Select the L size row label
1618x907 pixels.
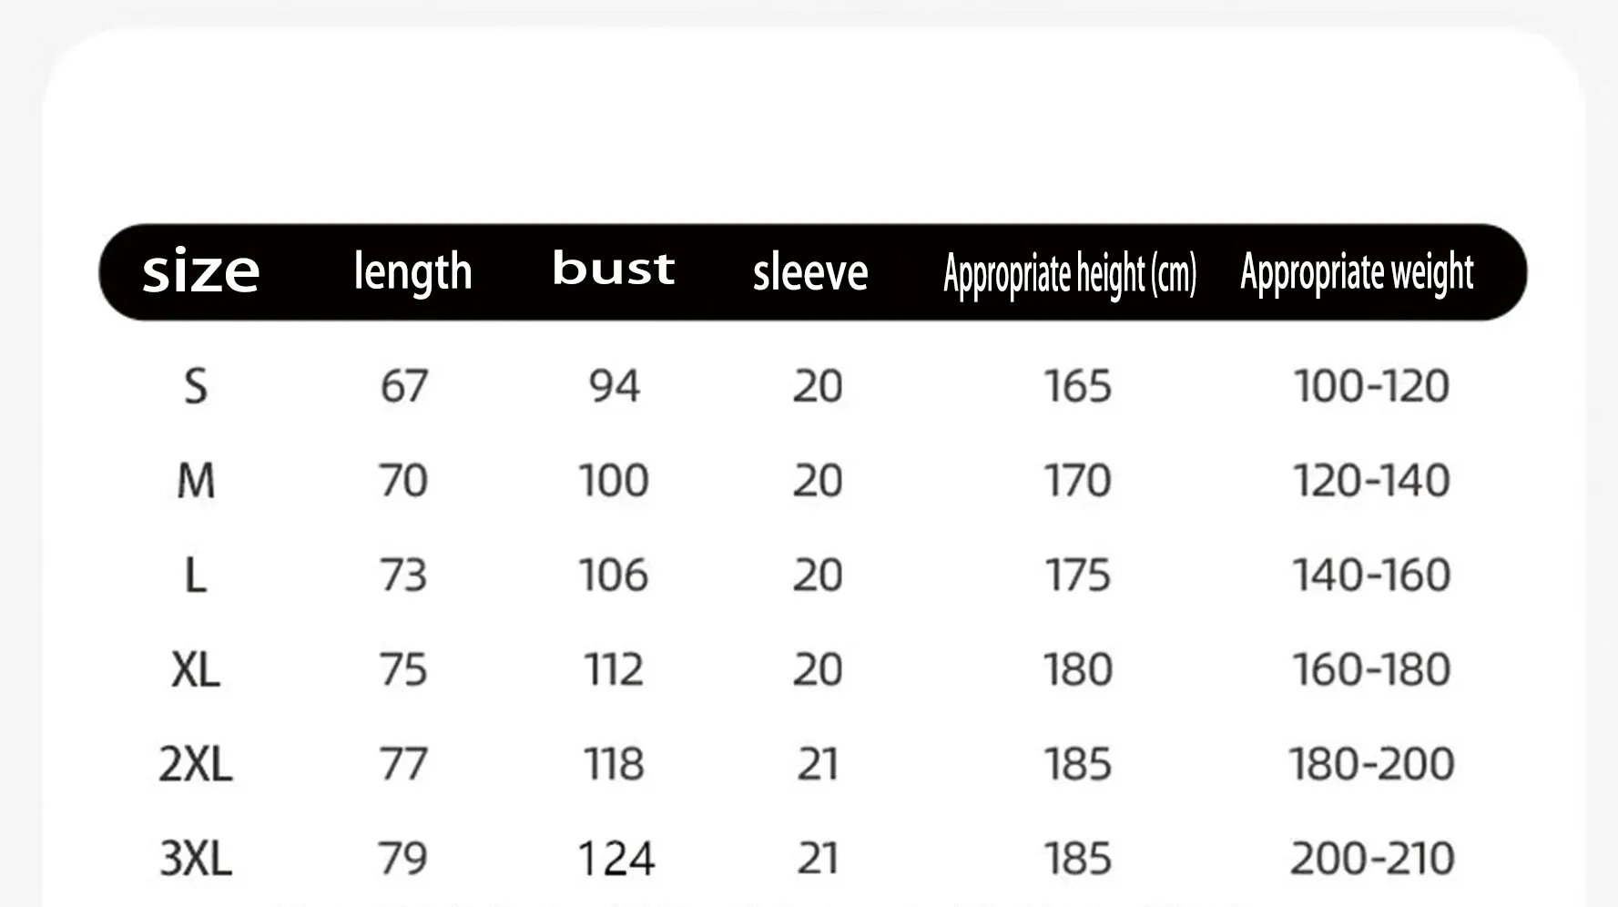[196, 576]
